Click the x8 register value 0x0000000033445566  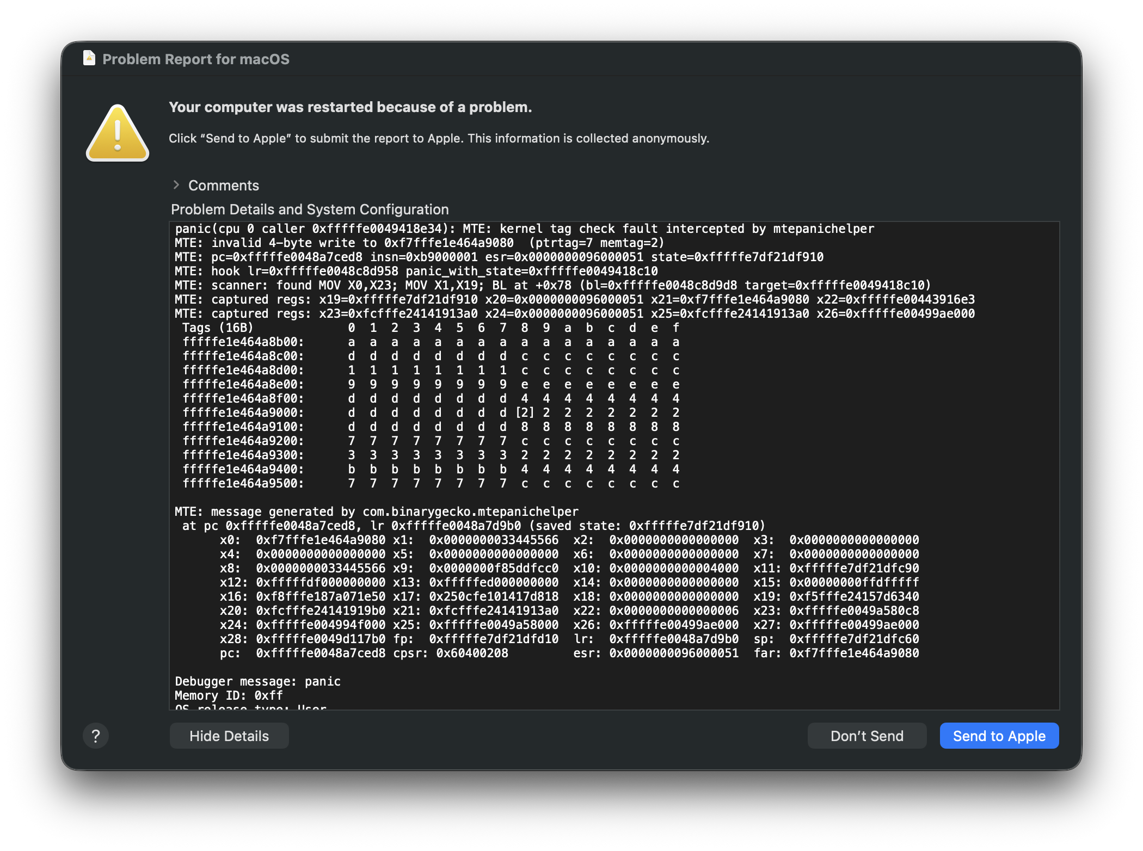pos(321,569)
